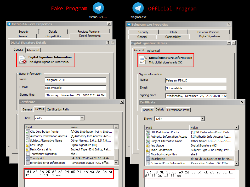Select 'Digital Signature (80)' value in left certificate
The height and width of the screenshot is (187, 250).
coord(84,145)
